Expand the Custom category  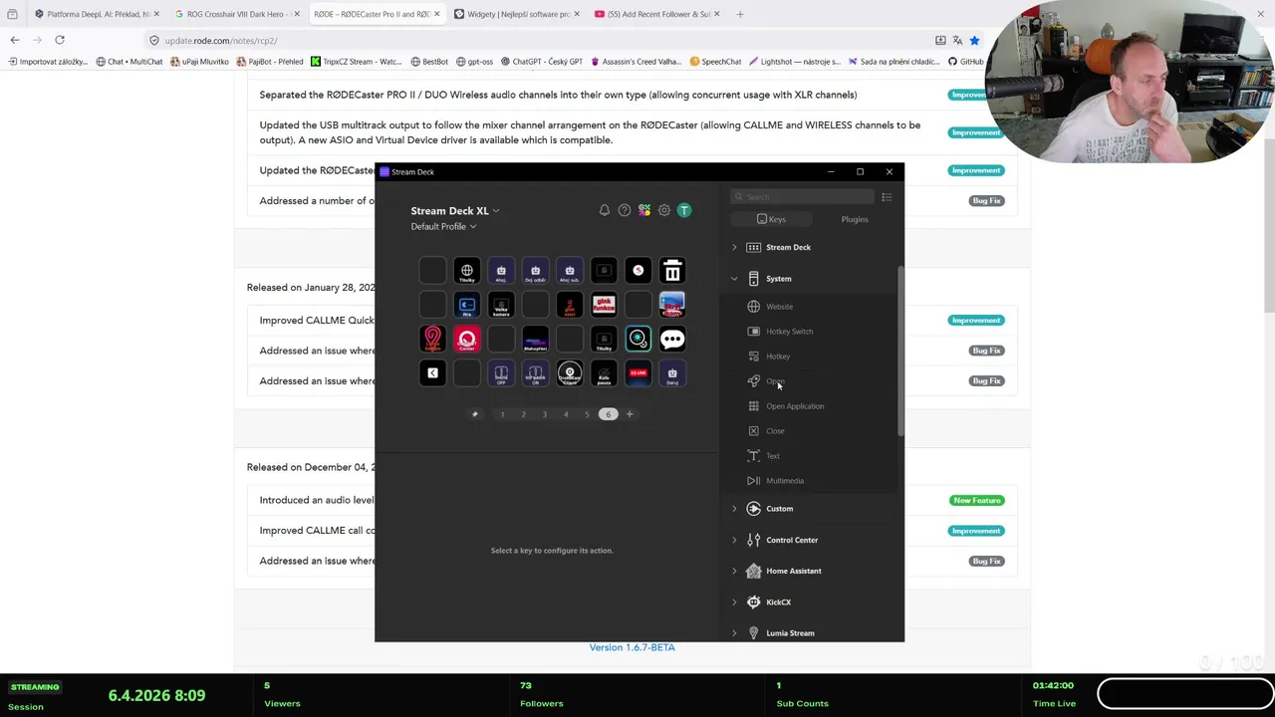click(734, 509)
